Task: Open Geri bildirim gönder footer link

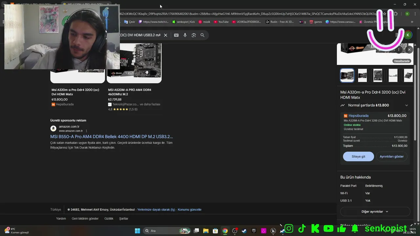Action: click(85, 218)
